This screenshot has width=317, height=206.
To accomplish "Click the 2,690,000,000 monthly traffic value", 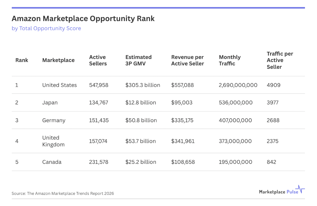I will (238, 85).
